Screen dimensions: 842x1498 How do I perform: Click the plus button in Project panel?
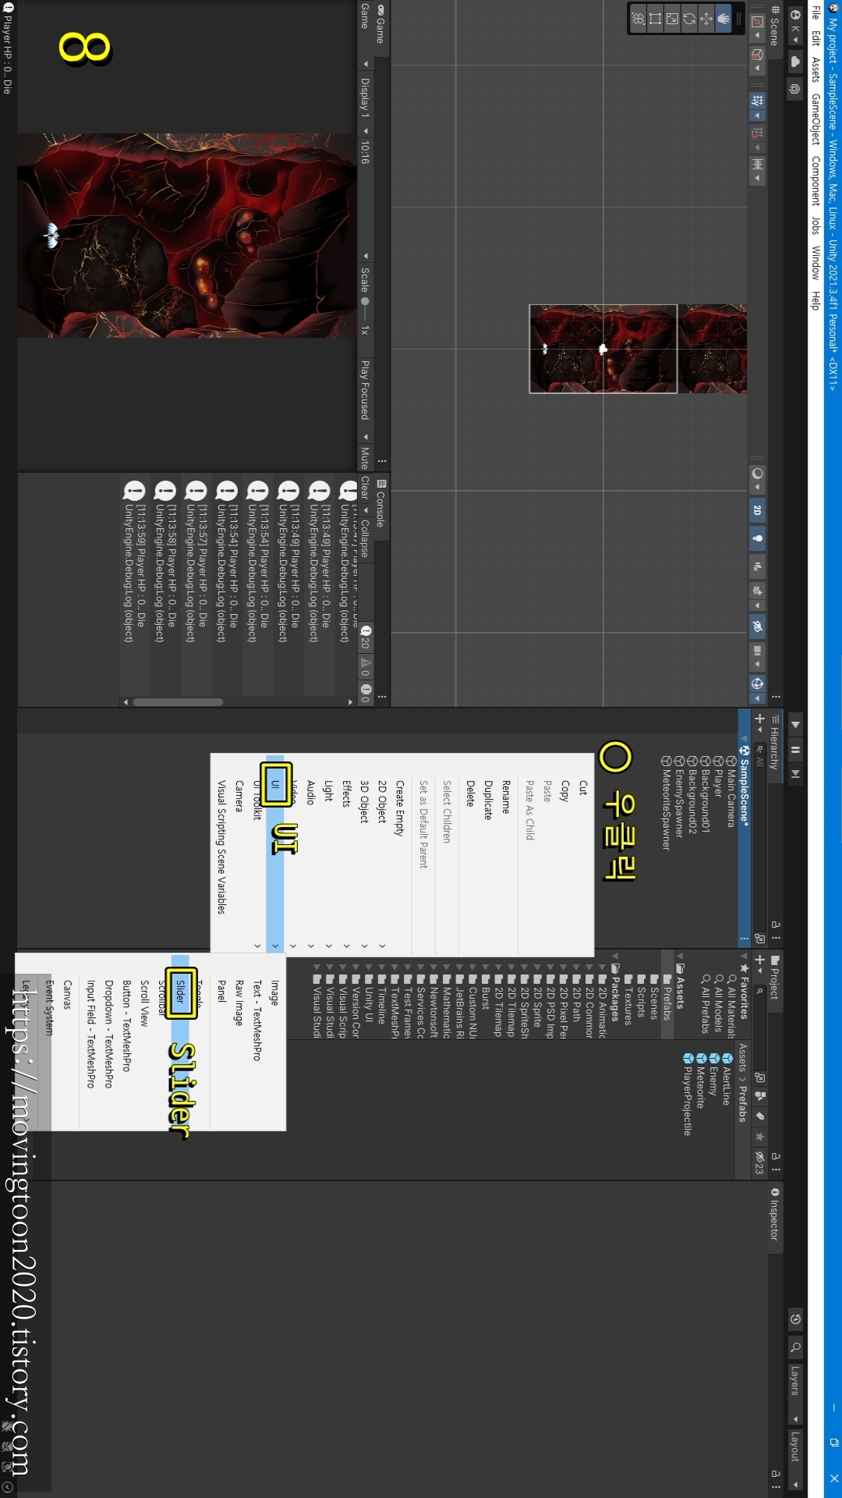(x=759, y=960)
